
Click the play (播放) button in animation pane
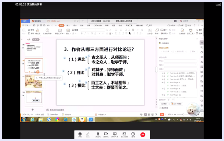164,104
